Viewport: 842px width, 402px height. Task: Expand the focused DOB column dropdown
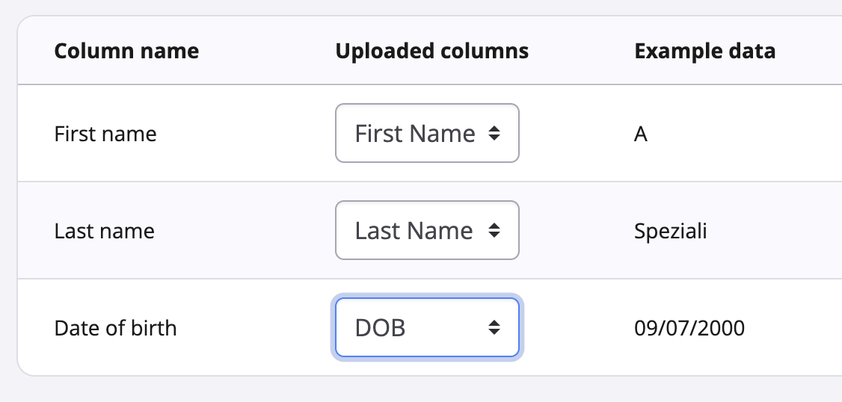(x=427, y=327)
